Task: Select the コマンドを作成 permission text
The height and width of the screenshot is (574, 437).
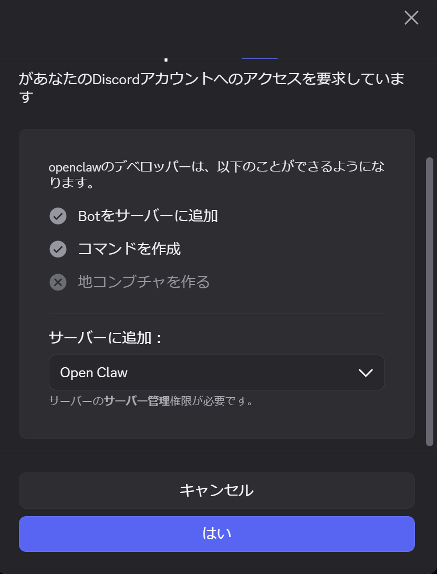Action: pyautogui.click(x=129, y=249)
